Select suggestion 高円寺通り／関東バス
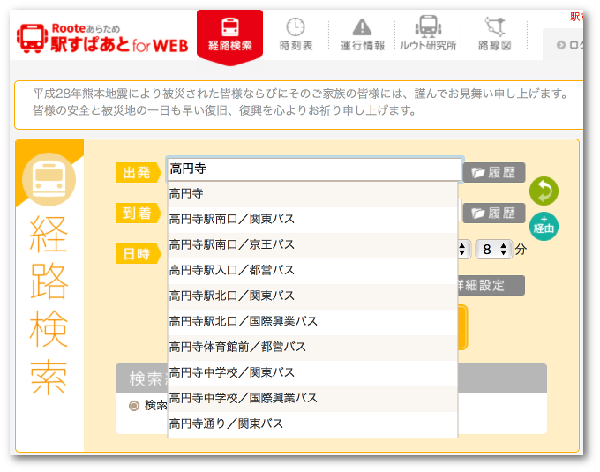The width and height of the screenshot is (600, 472). (312, 424)
